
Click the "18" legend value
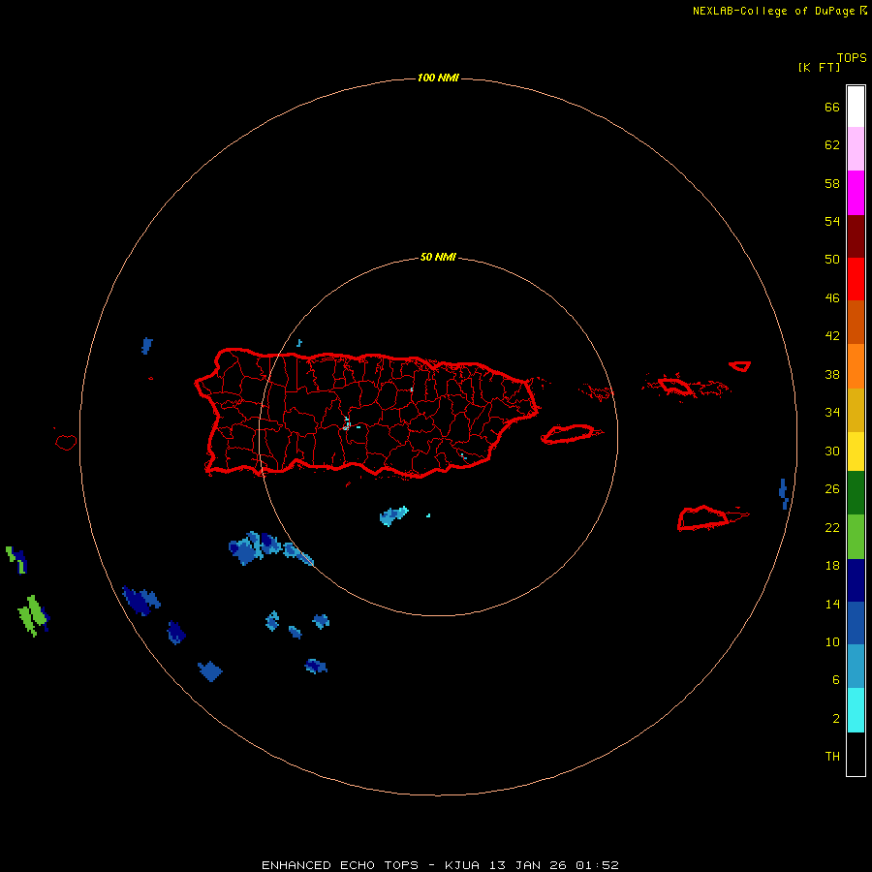[x=832, y=566]
